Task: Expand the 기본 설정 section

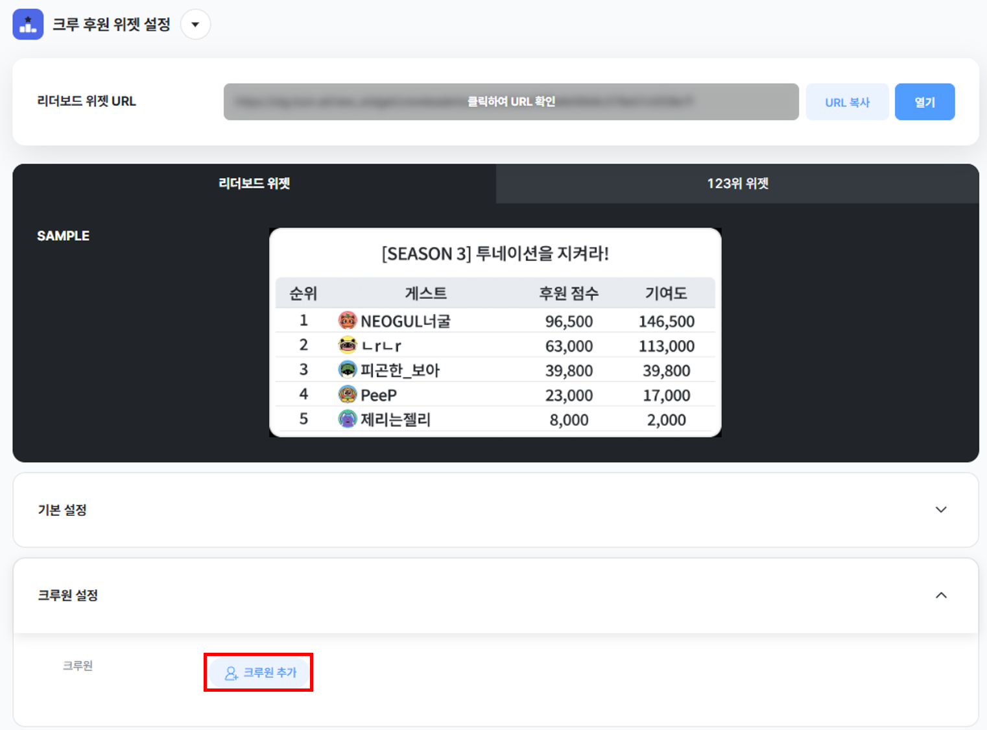Action: coord(941,510)
